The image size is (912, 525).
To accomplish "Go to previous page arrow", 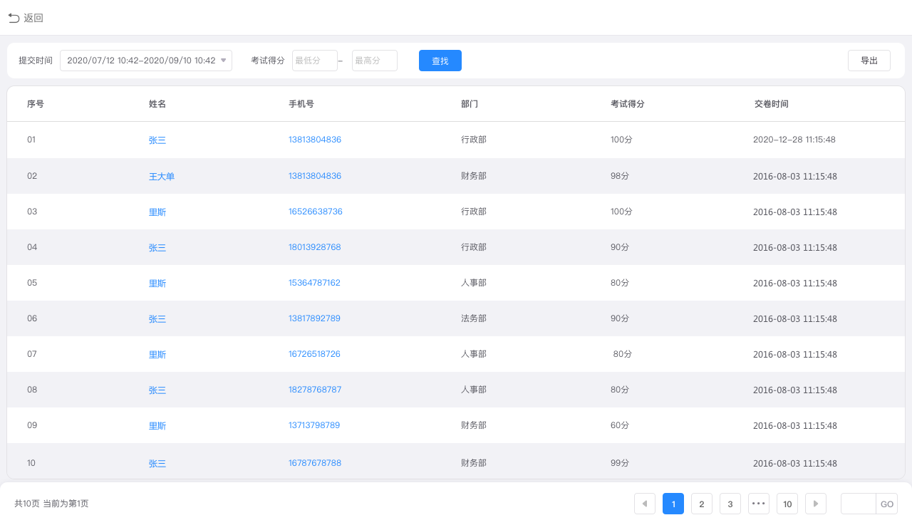I will [644, 504].
